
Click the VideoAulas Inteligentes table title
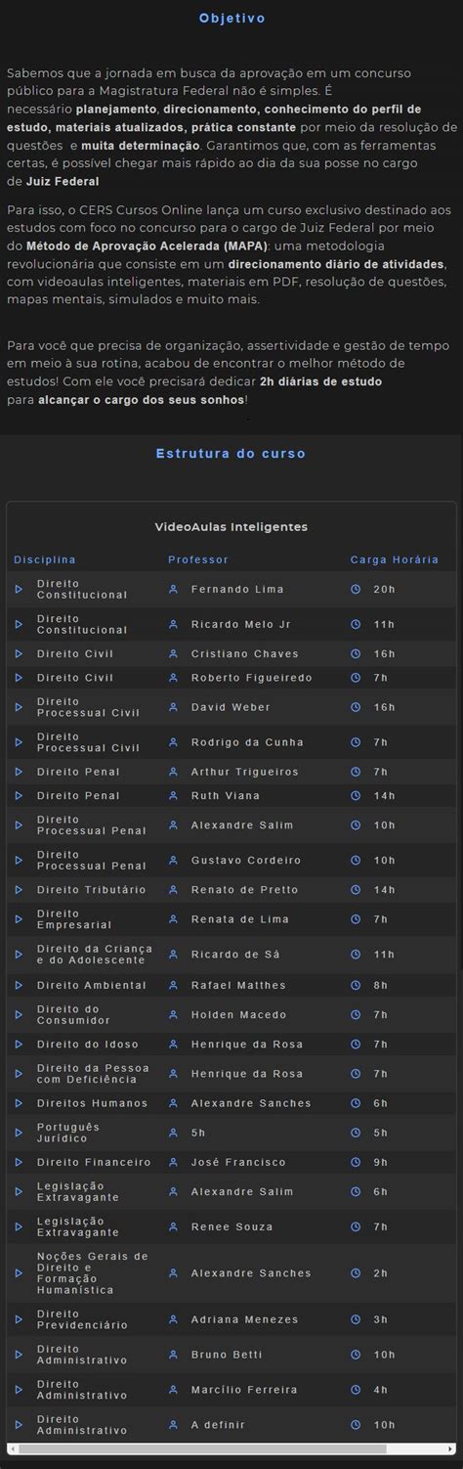tap(231, 527)
